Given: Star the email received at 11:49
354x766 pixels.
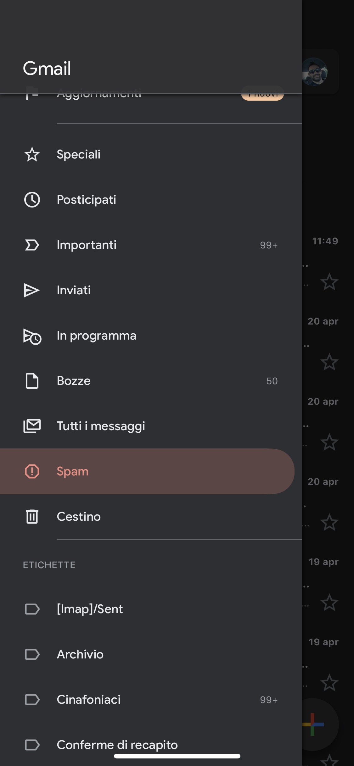Looking at the screenshot, I should (329, 282).
